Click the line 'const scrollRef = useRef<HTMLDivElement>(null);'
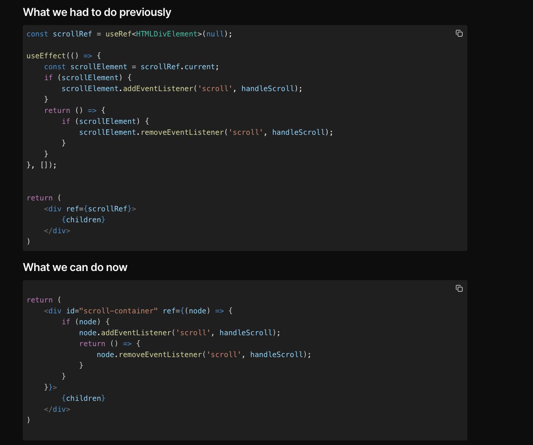 (129, 34)
